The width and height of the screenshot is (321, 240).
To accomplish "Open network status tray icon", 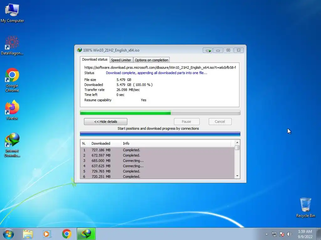I will tap(274, 234).
